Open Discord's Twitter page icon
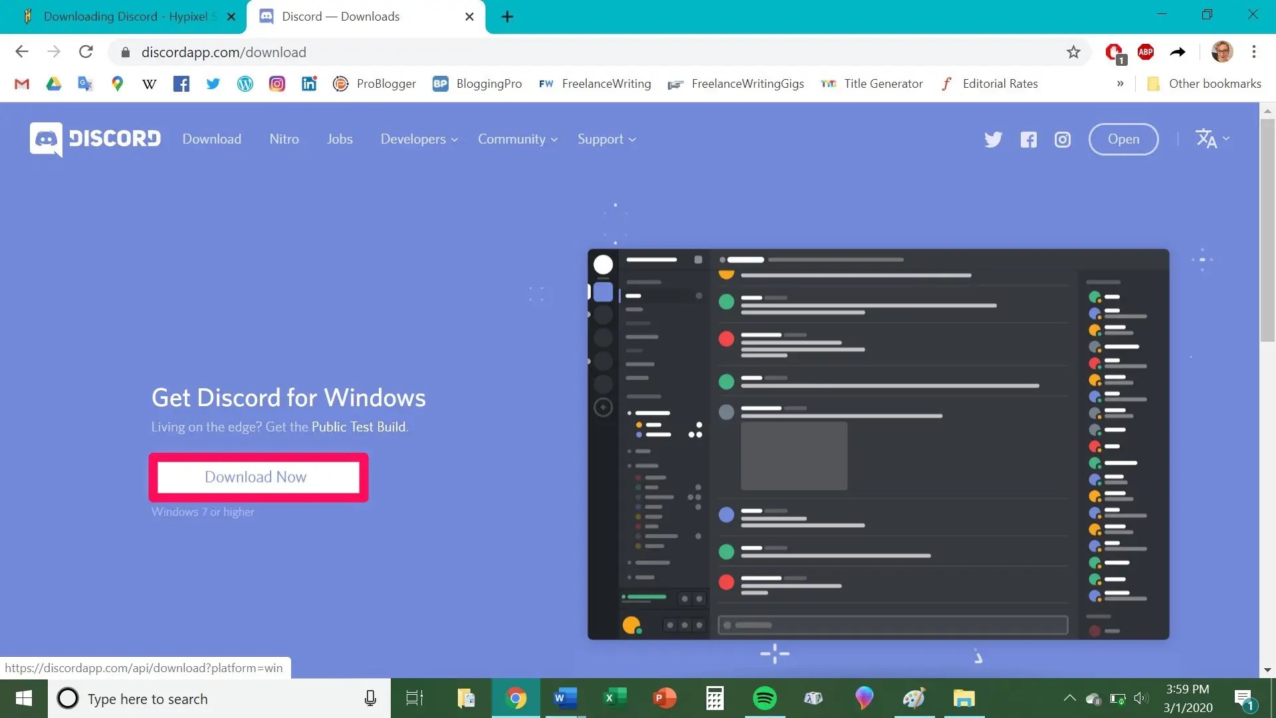Screen dimensions: 1276x718 tap(993, 140)
